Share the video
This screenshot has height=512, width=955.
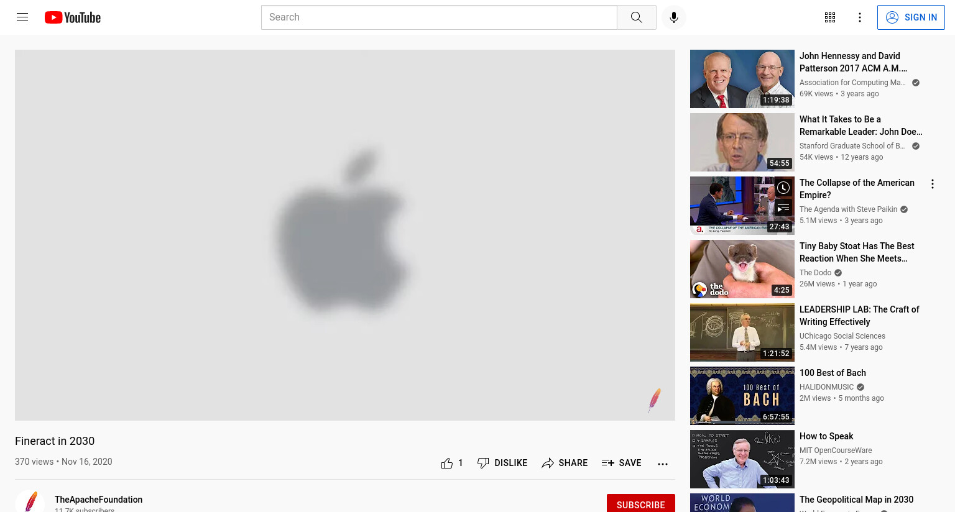pos(565,463)
